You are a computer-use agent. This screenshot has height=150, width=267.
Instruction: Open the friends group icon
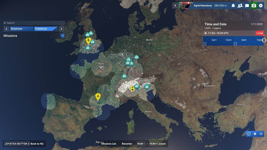point(240,6)
